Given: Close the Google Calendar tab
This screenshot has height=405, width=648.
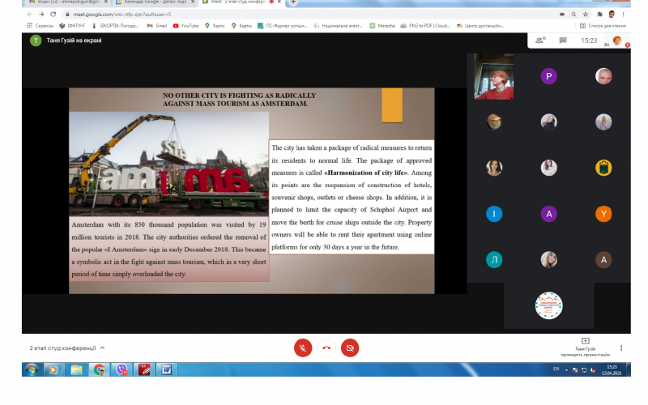Looking at the screenshot, I should 193,2.
